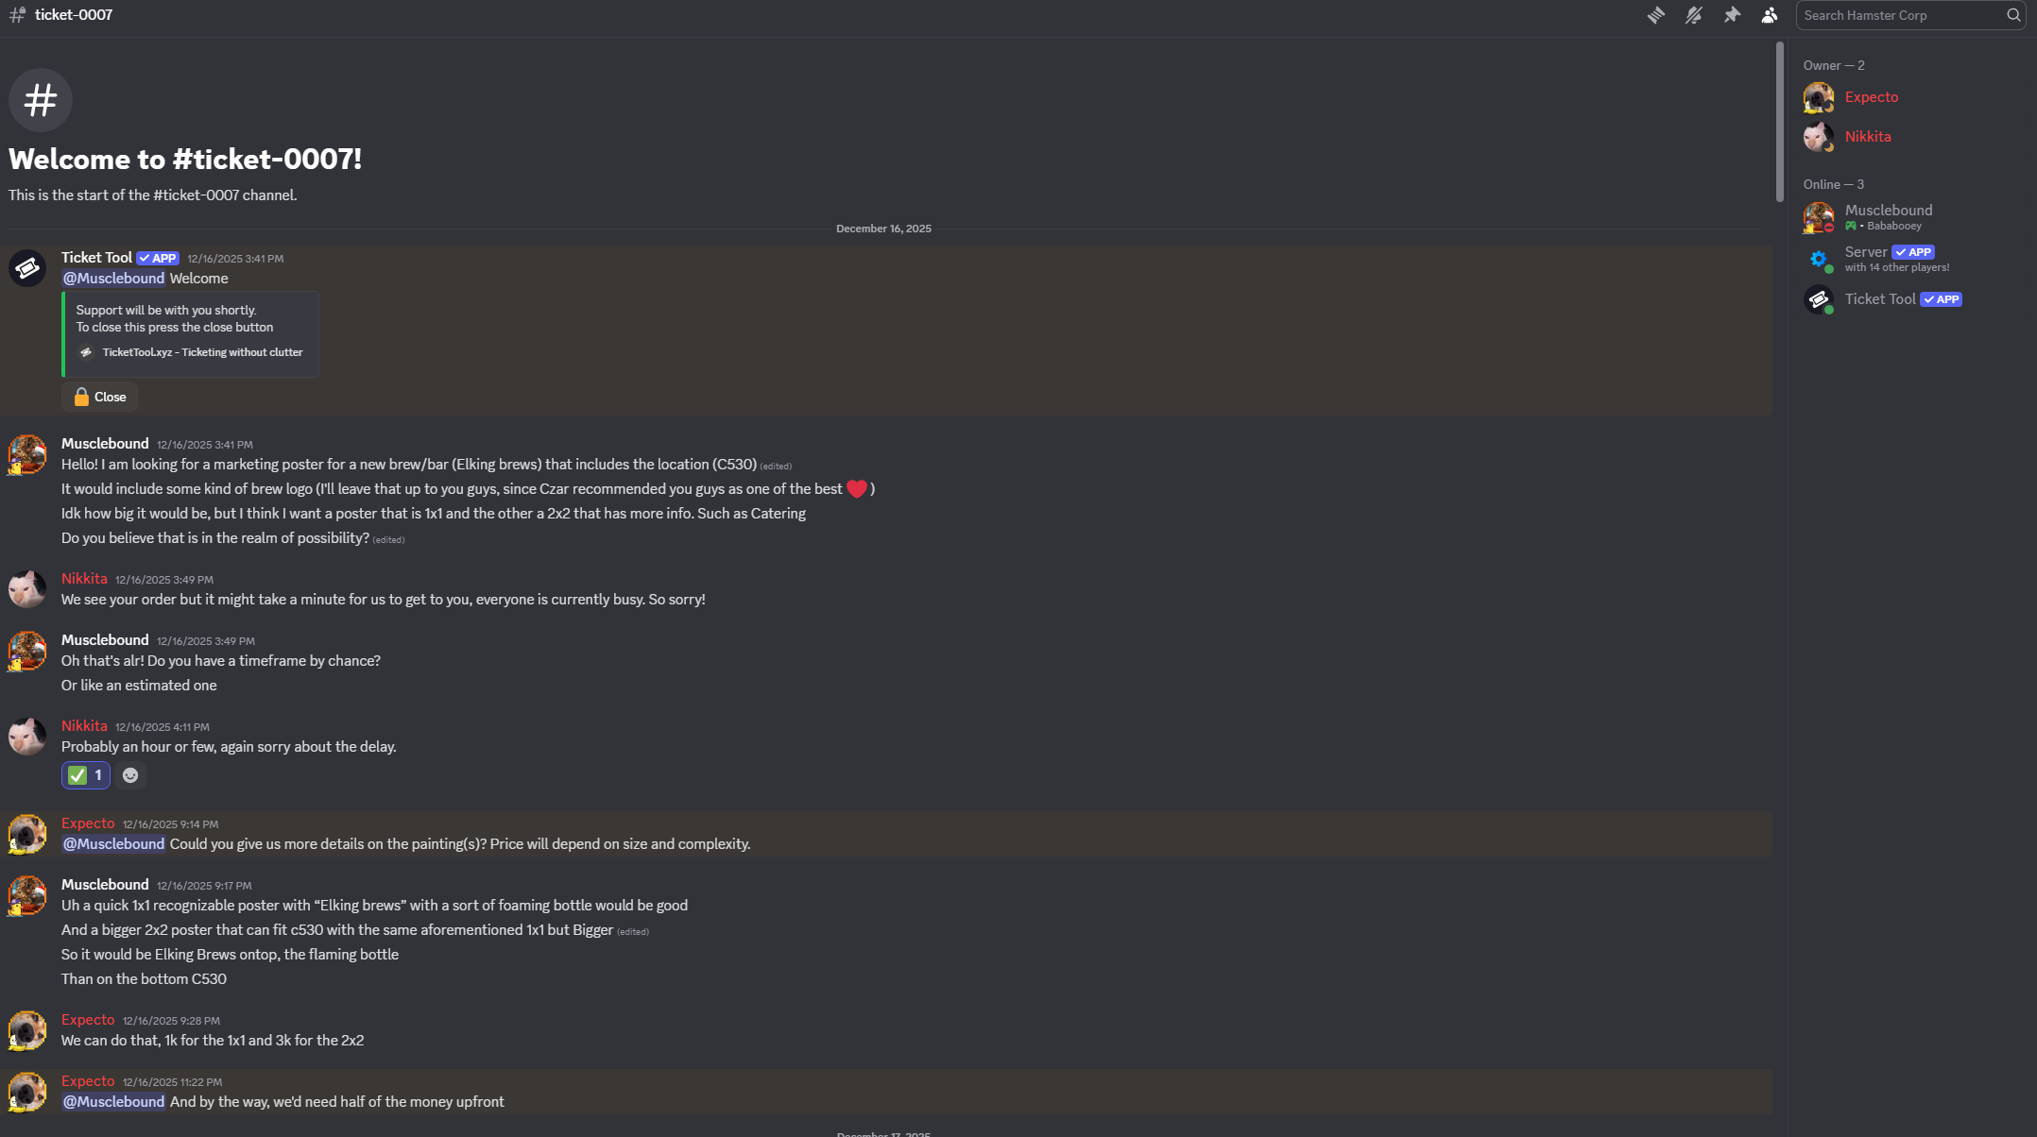Click the @Musclebound mention in Ticket Tool's message
Image resolution: width=2037 pixels, height=1137 pixels.
113,279
